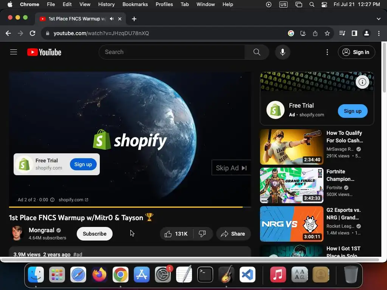Click Sign up in video ad overlay
Image resolution: width=387 pixels, height=290 pixels.
tap(83, 164)
